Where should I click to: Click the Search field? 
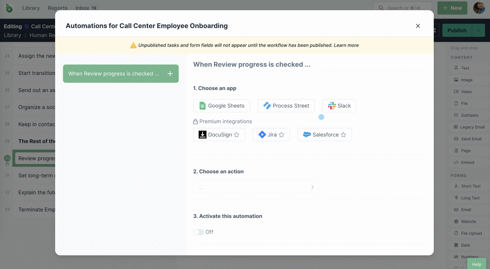[402, 8]
